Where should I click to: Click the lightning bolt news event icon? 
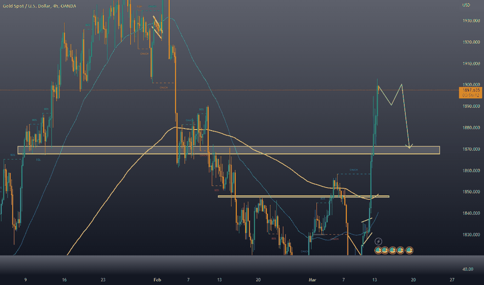coord(378,241)
